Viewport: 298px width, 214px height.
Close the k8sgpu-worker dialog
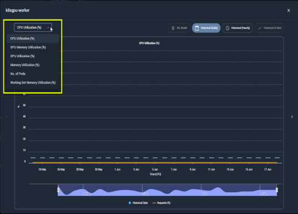click(289, 11)
